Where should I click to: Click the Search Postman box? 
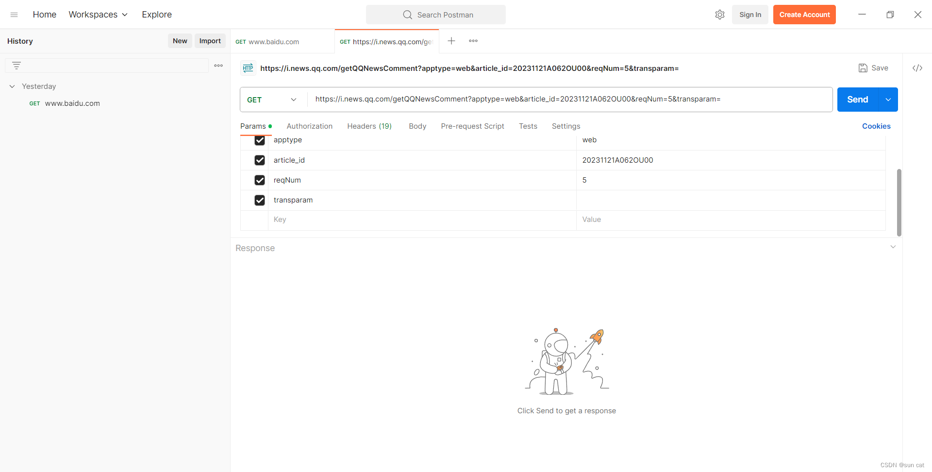(436, 15)
